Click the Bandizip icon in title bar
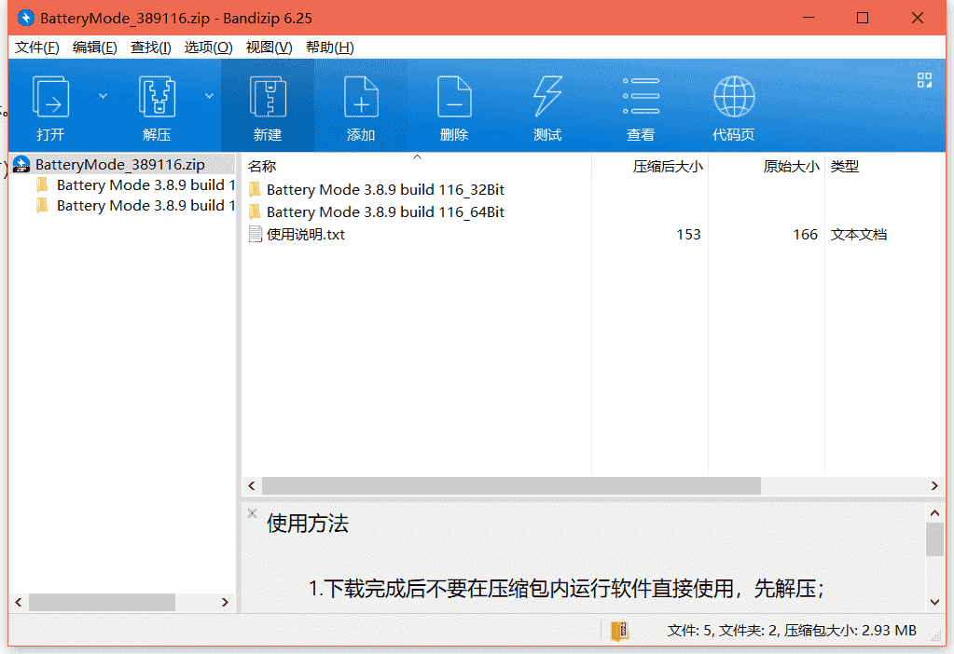This screenshot has width=954, height=654. click(x=26, y=18)
